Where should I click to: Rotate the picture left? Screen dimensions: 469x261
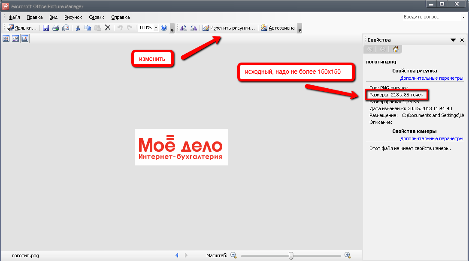coord(184,28)
